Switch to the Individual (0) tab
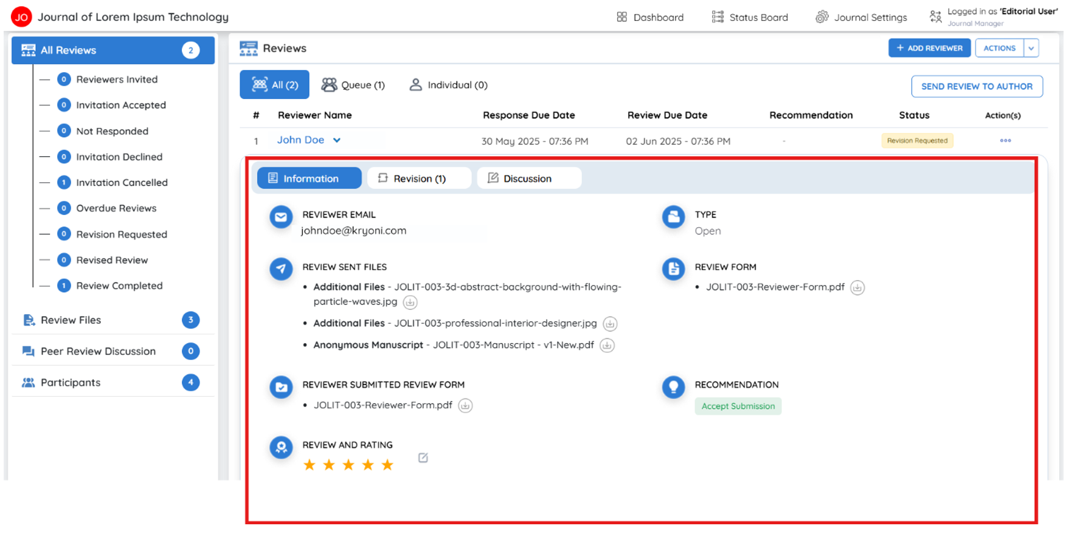This screenshot has width=1066, height=534. click(x=448, y=85)
